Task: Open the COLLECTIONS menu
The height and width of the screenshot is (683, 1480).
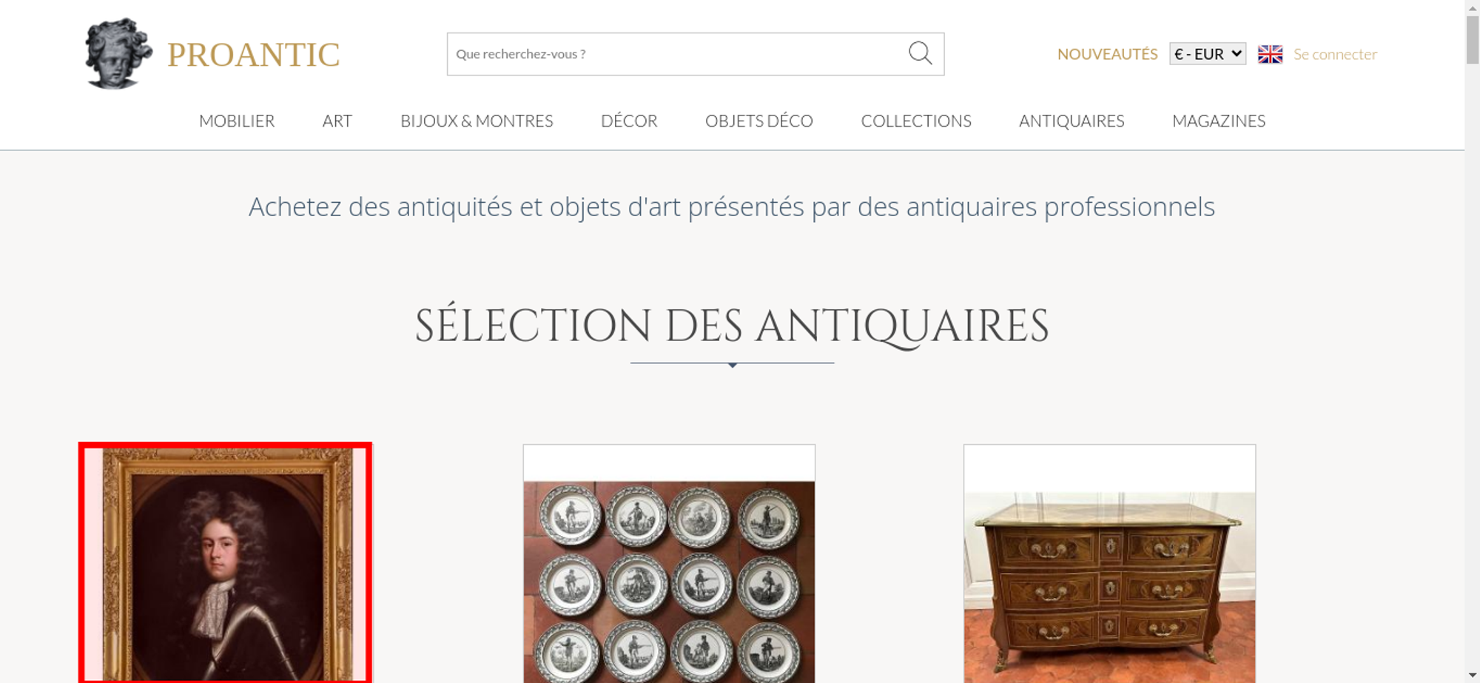Action: 916,121
